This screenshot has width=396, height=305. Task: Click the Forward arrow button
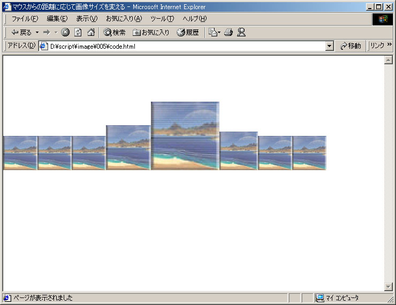47,32
